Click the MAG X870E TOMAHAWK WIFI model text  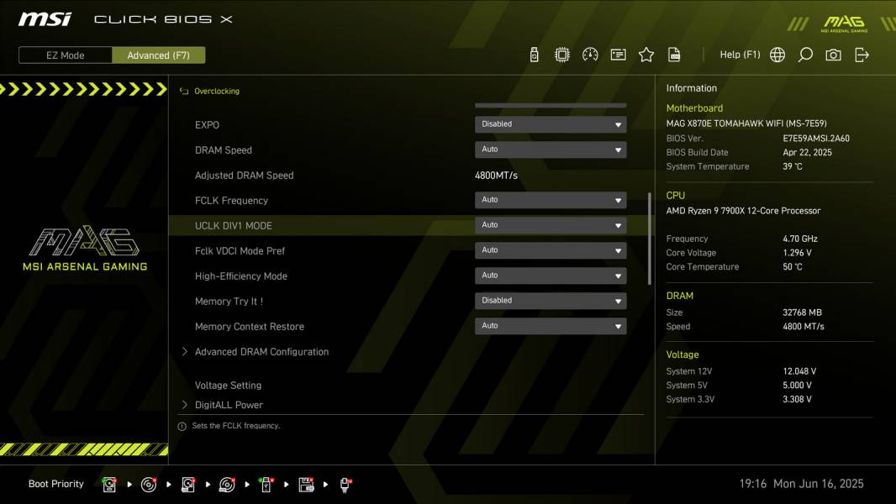click(x=746, y=123)
